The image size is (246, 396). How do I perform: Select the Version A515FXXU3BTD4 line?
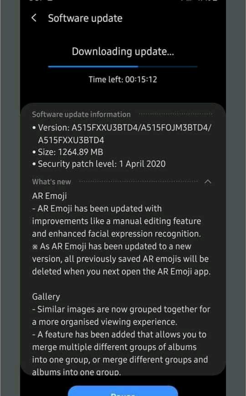pos(122,134)
